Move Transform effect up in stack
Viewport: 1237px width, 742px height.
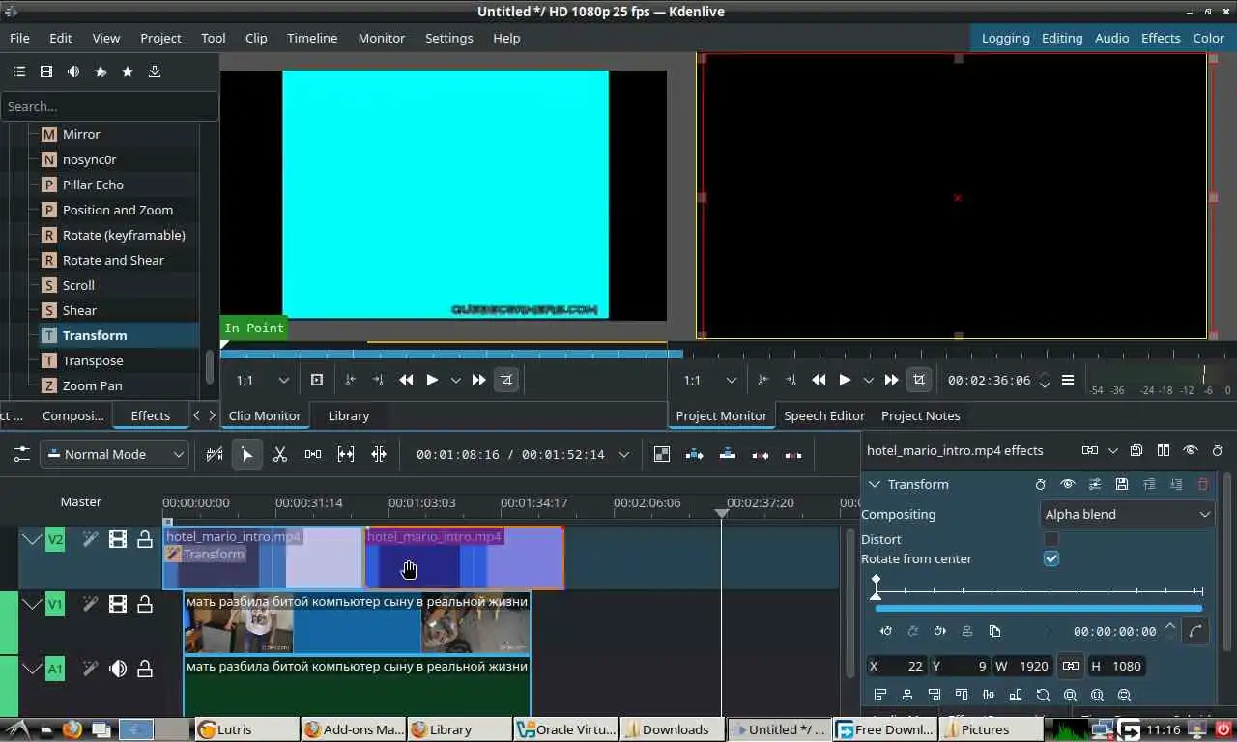[x=1149, y=484]
